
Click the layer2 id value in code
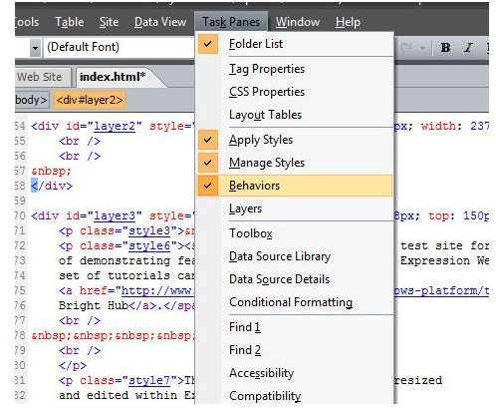pos(115,127)
